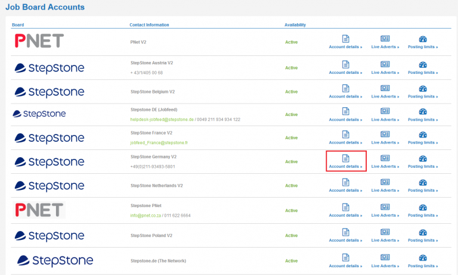Click Account details icon for StepStone Germany V2
Viewport: 458px width, 275px height.
pos(345,158)
